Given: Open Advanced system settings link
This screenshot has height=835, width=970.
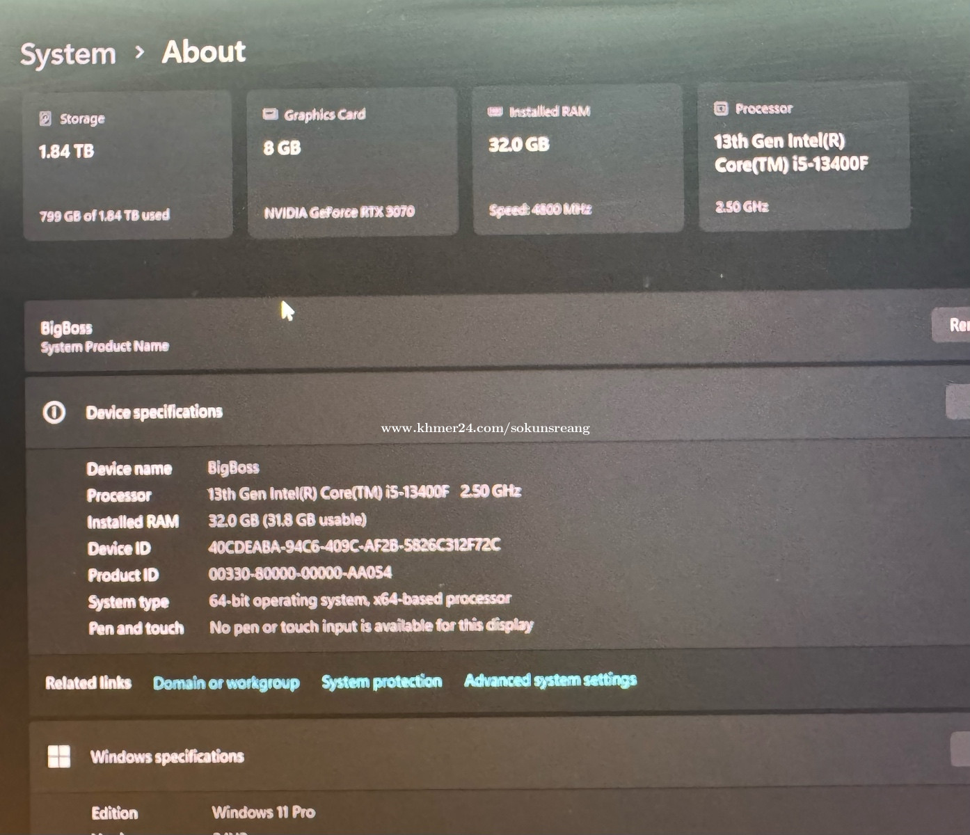Looking at the screenshot, I should click(x=550, y=679).
